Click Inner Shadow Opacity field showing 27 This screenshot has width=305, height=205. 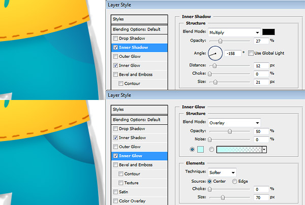[x=261, y=41]
